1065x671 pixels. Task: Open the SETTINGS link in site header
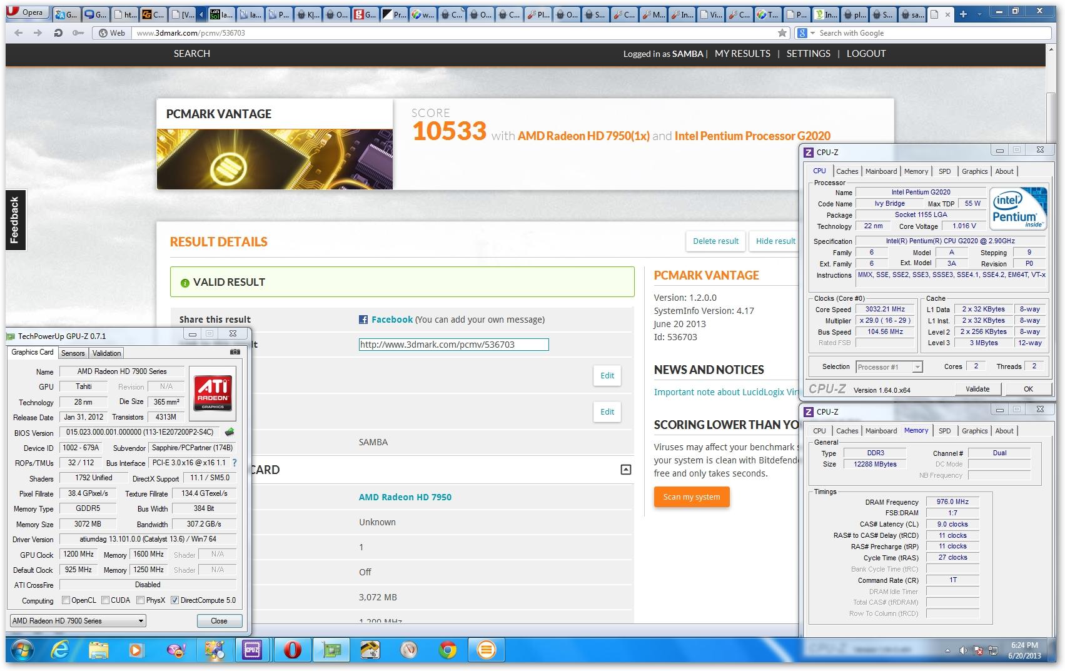(809, 54)
